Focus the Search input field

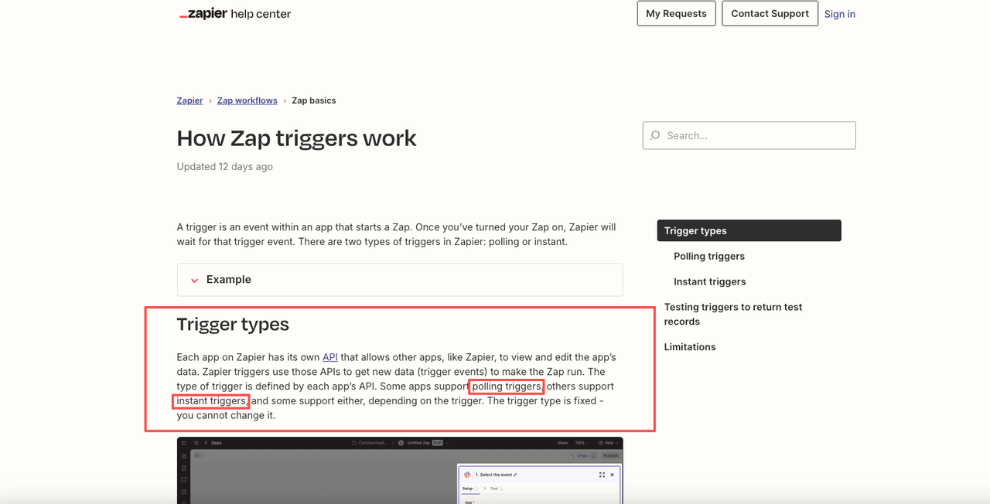tap(749, 135)
